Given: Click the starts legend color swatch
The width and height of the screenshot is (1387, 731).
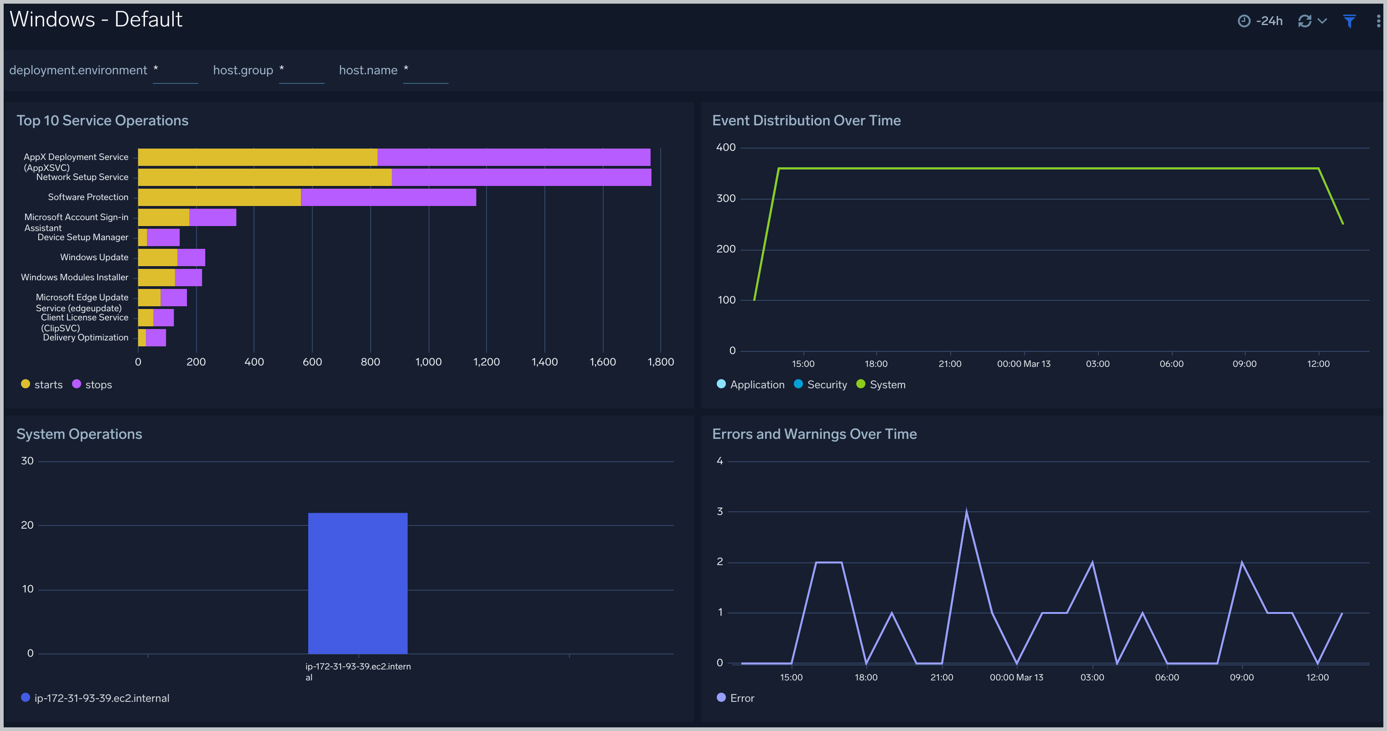Looking at the screenshot, I should click(25, 384).
